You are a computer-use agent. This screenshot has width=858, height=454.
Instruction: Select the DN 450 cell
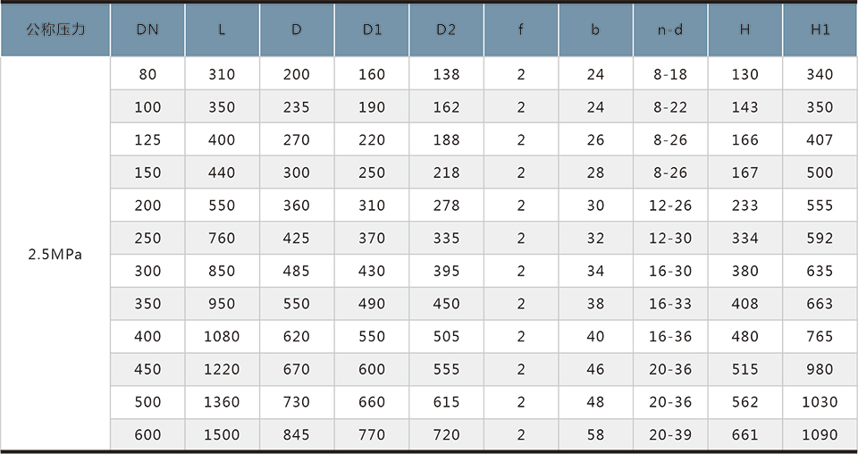pos(147,369)
